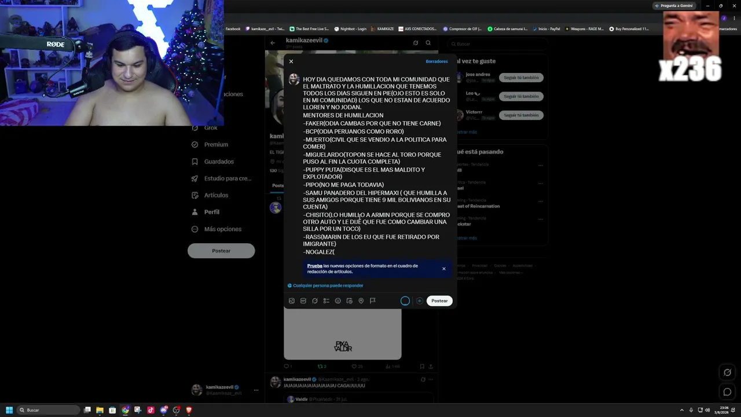Viewport: 741px width, 417px height.
Task: Open Discord from the taskbar
Action: pyautogui.click(x=164, y=410)
